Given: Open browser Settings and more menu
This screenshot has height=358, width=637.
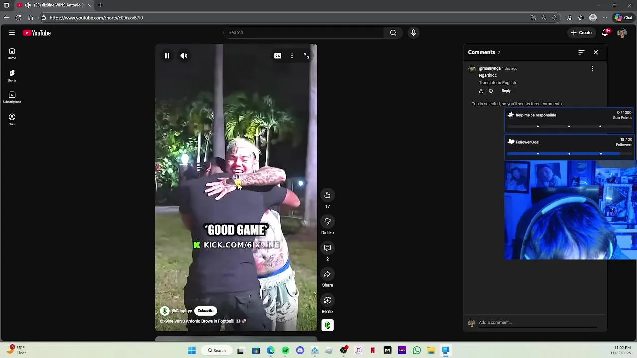Looking at the screenshot, I should click(x=605, y=18).
